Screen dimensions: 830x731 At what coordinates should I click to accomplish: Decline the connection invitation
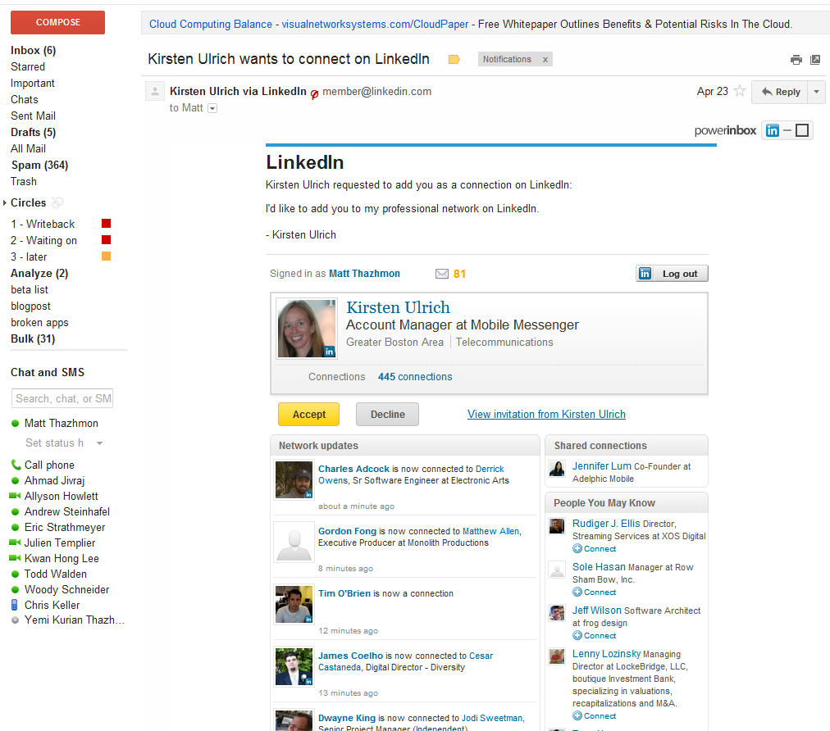(387, 414)
